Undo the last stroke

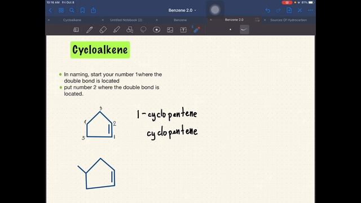[x=268, y=10]
